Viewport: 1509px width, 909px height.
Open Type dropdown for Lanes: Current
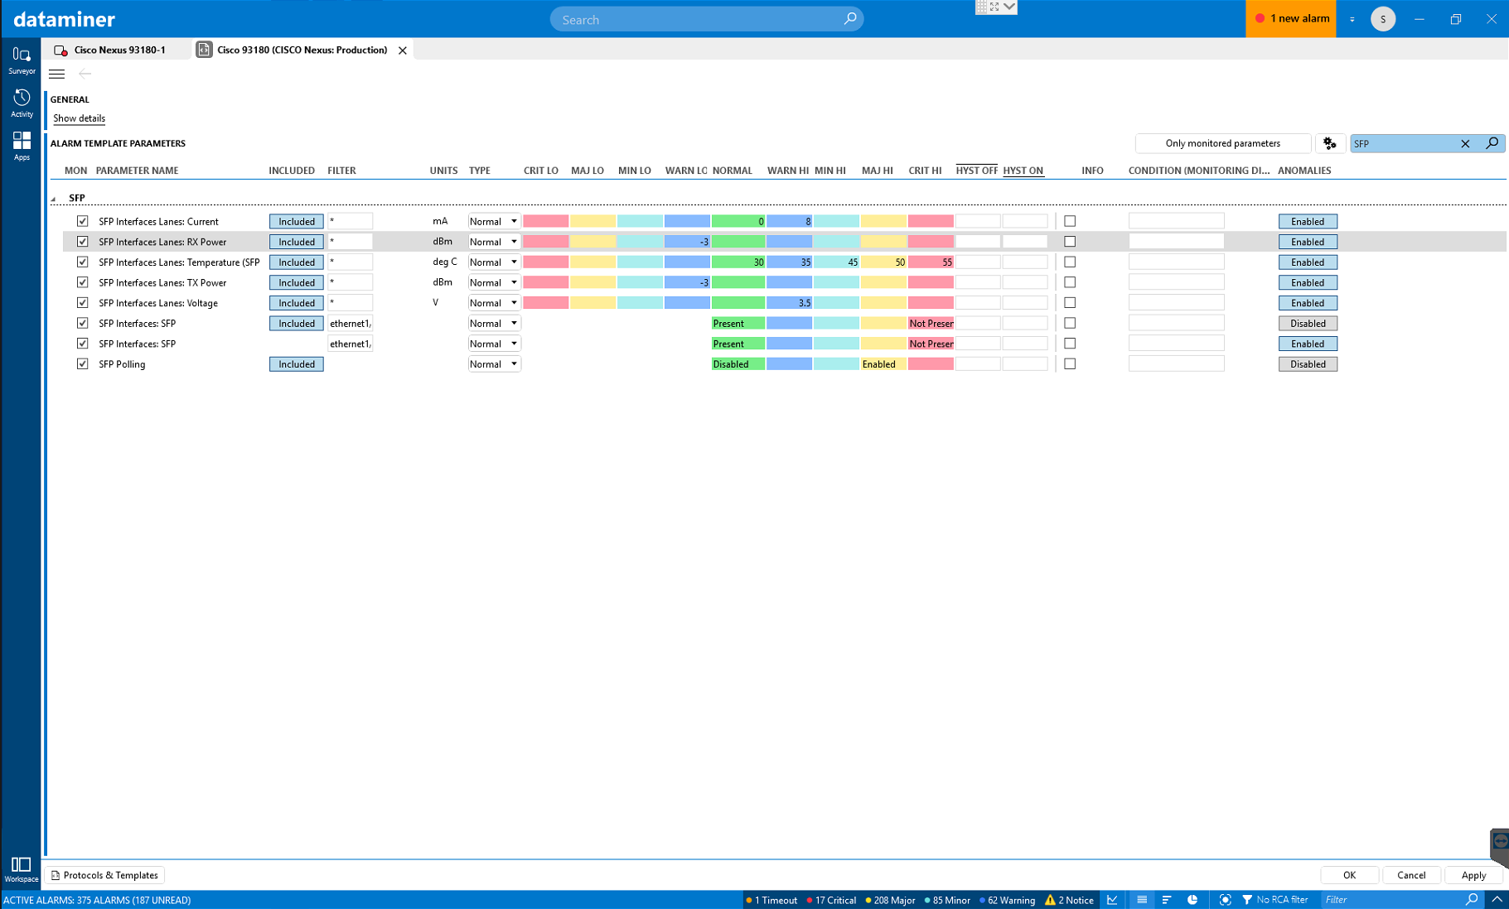pos(494,221)
